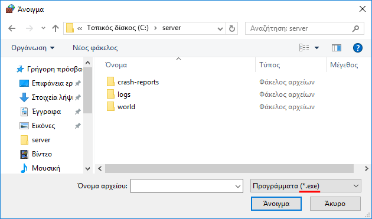This screenshot has width=372, height=219.
Task: Open Εικόνες in the sidebar
Action: point(37,126)
